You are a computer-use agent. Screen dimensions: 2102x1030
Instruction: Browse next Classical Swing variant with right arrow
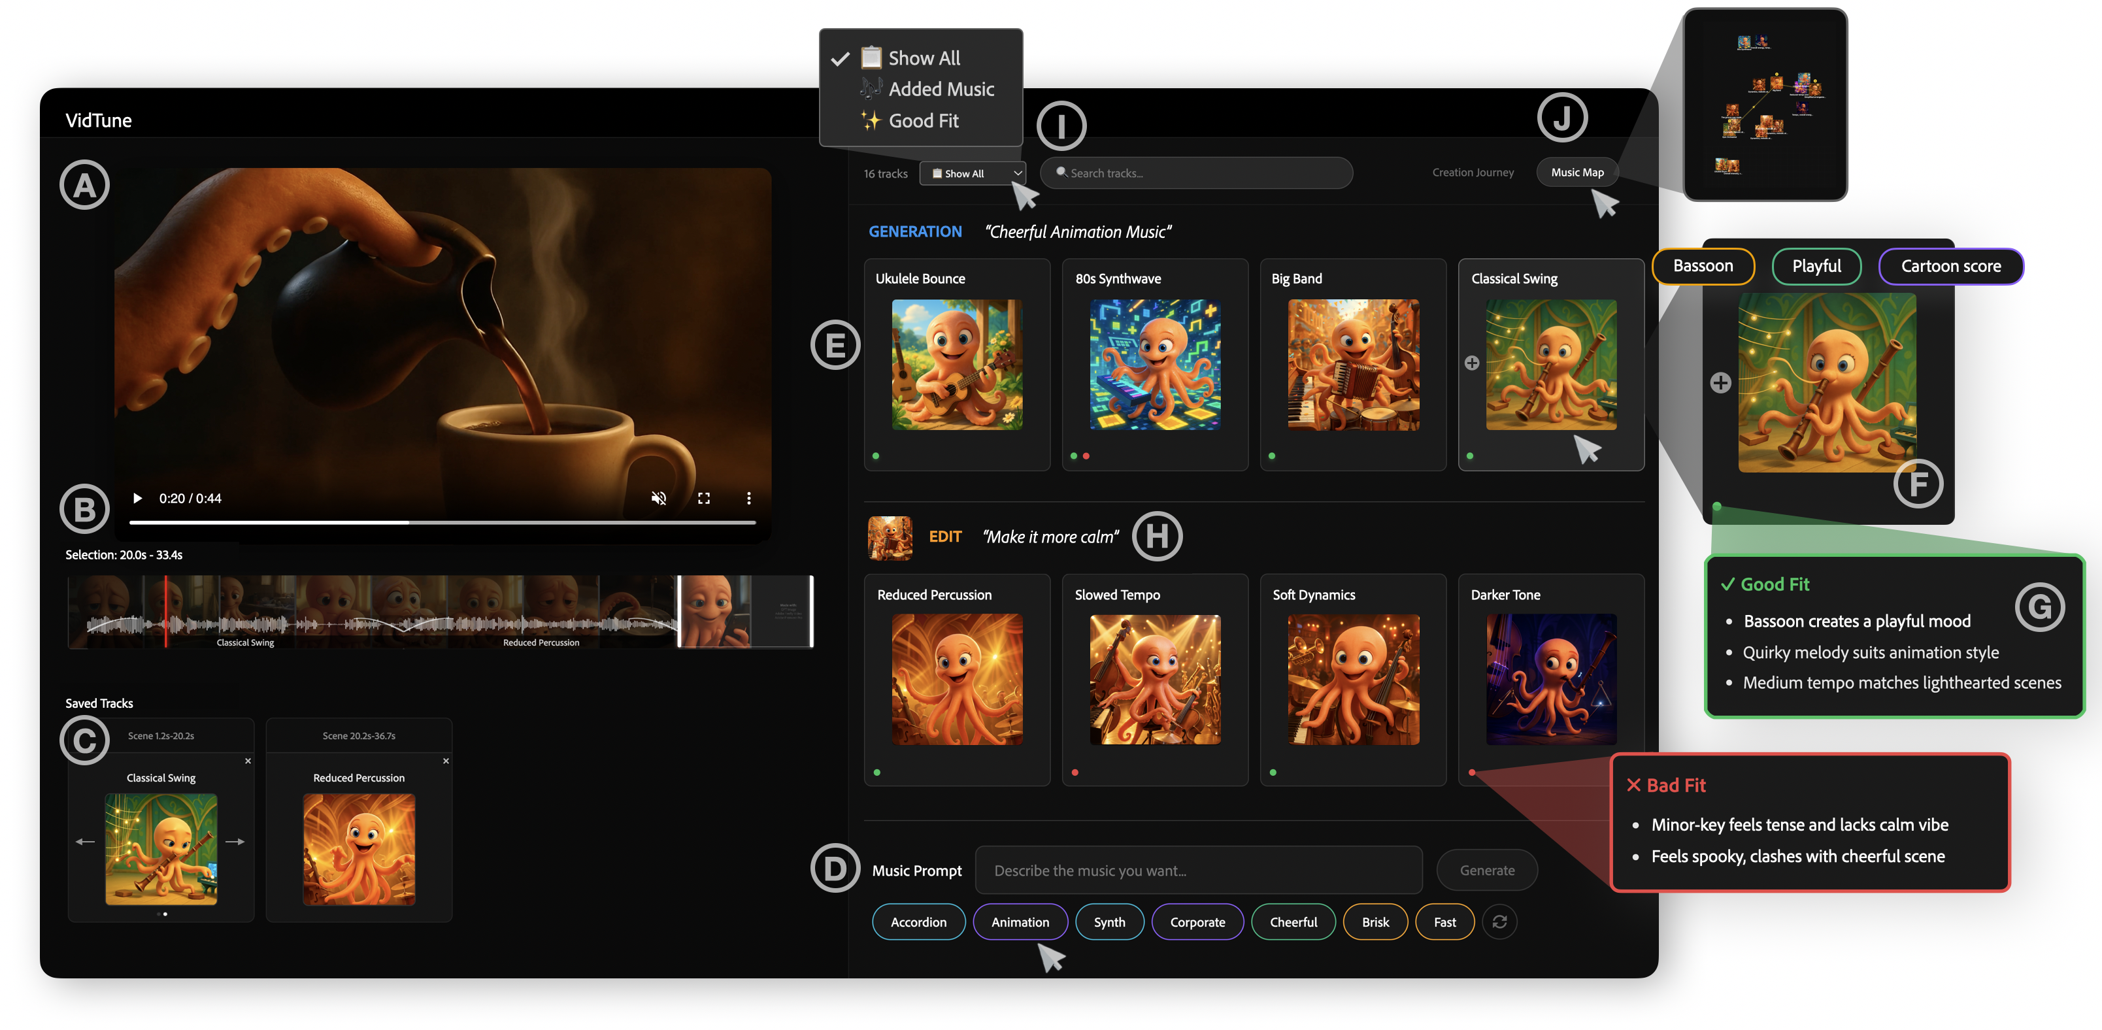pos(236,842)
